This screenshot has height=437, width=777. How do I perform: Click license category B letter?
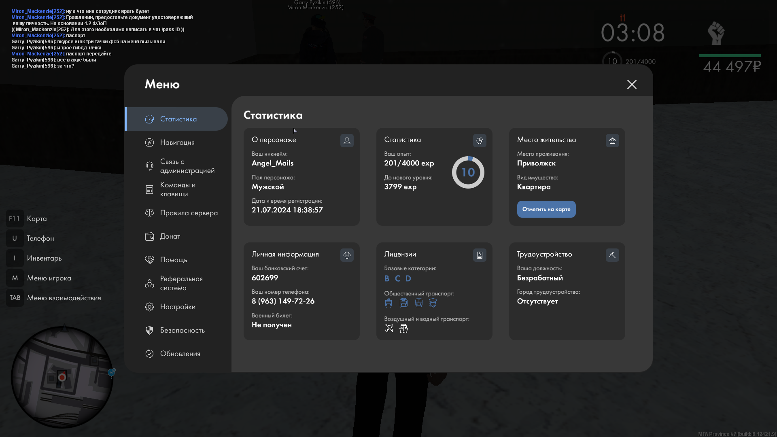coord(387,278)
